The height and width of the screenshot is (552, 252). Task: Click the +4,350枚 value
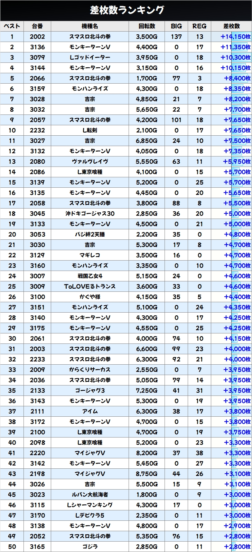coord(237,307)
